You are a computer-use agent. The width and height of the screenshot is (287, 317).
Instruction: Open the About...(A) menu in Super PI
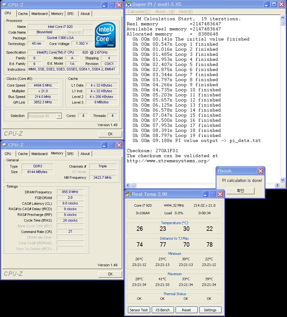[x=165, y=11]
